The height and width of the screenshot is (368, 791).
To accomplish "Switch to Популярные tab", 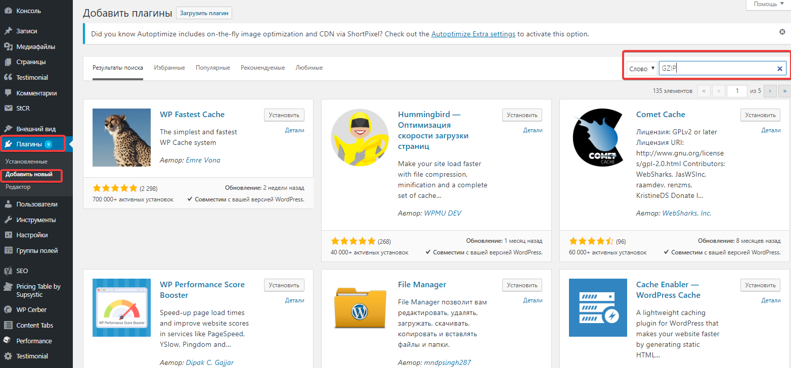I will pyautogui.click(x=213, y=68).
